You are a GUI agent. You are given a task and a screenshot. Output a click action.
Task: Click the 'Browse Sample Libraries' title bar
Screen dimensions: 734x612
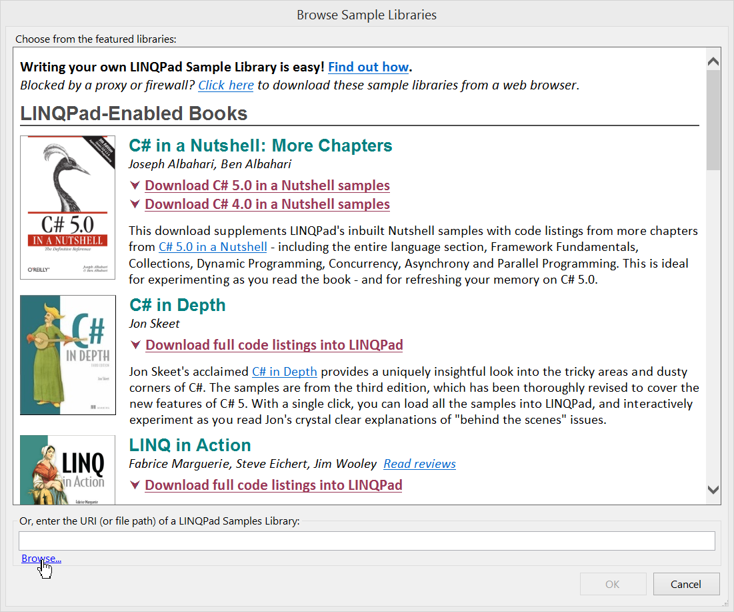click(367, 15)
